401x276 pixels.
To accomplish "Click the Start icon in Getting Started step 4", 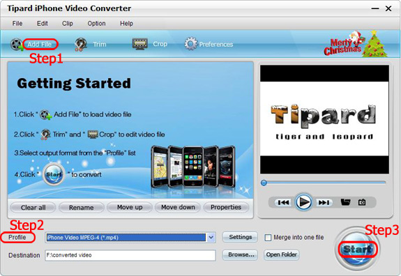I will [54, 174].
